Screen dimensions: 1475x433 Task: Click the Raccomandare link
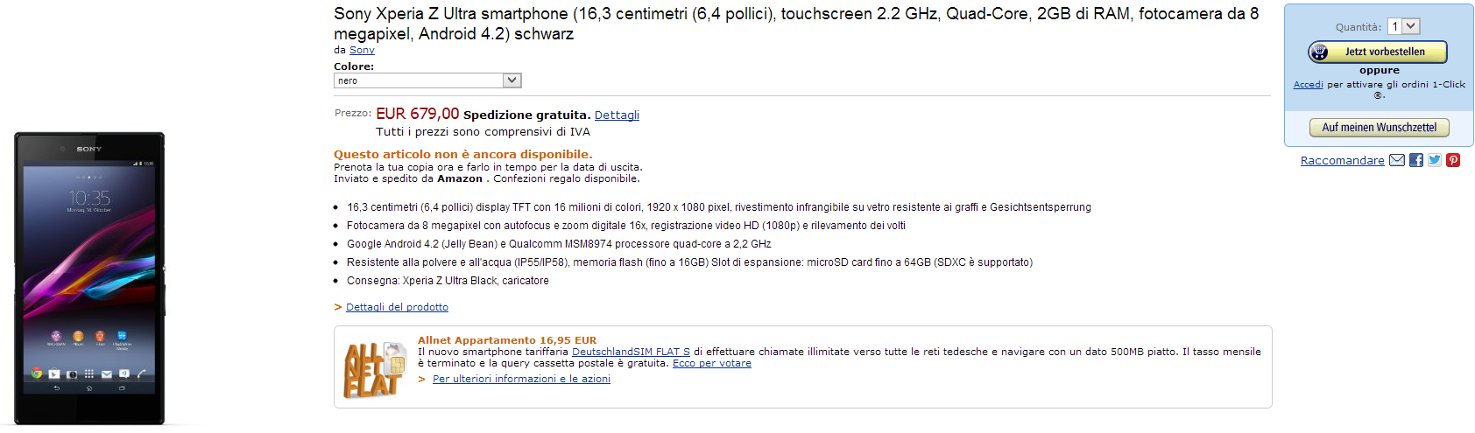coord(1343,161)
